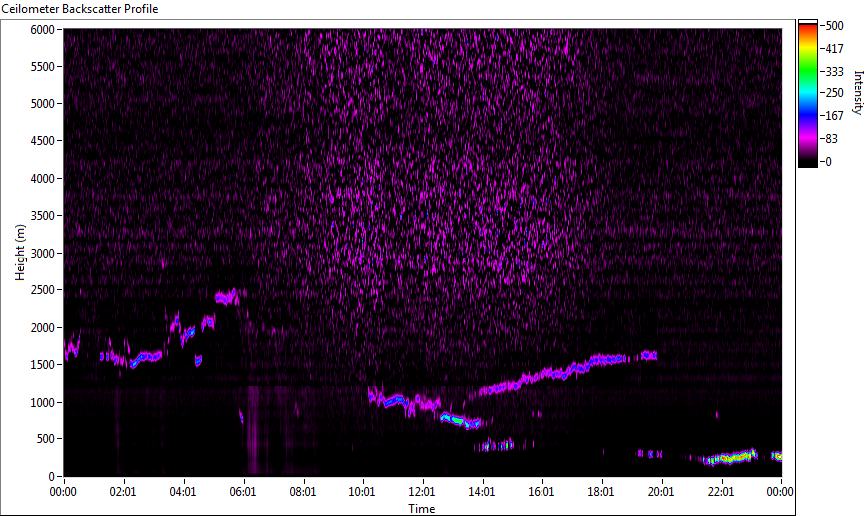Click the 6000 height axis value

[42, 29]
